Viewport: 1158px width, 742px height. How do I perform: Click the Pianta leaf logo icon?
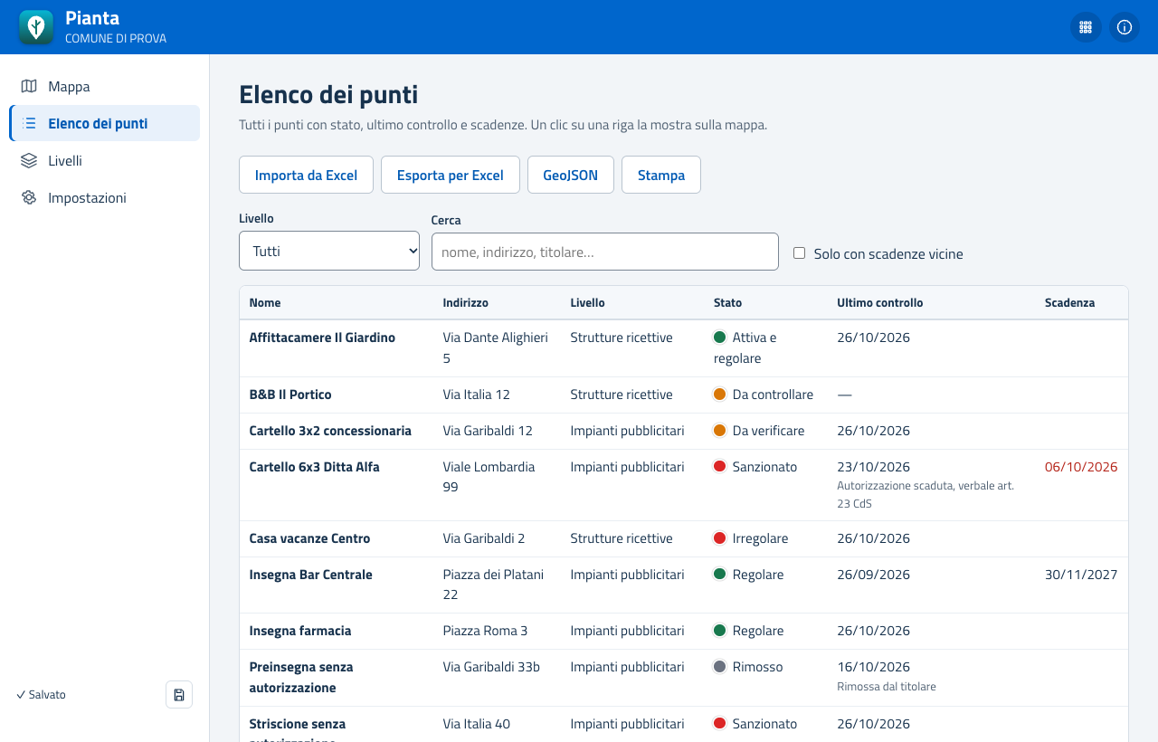pos(36,27)
